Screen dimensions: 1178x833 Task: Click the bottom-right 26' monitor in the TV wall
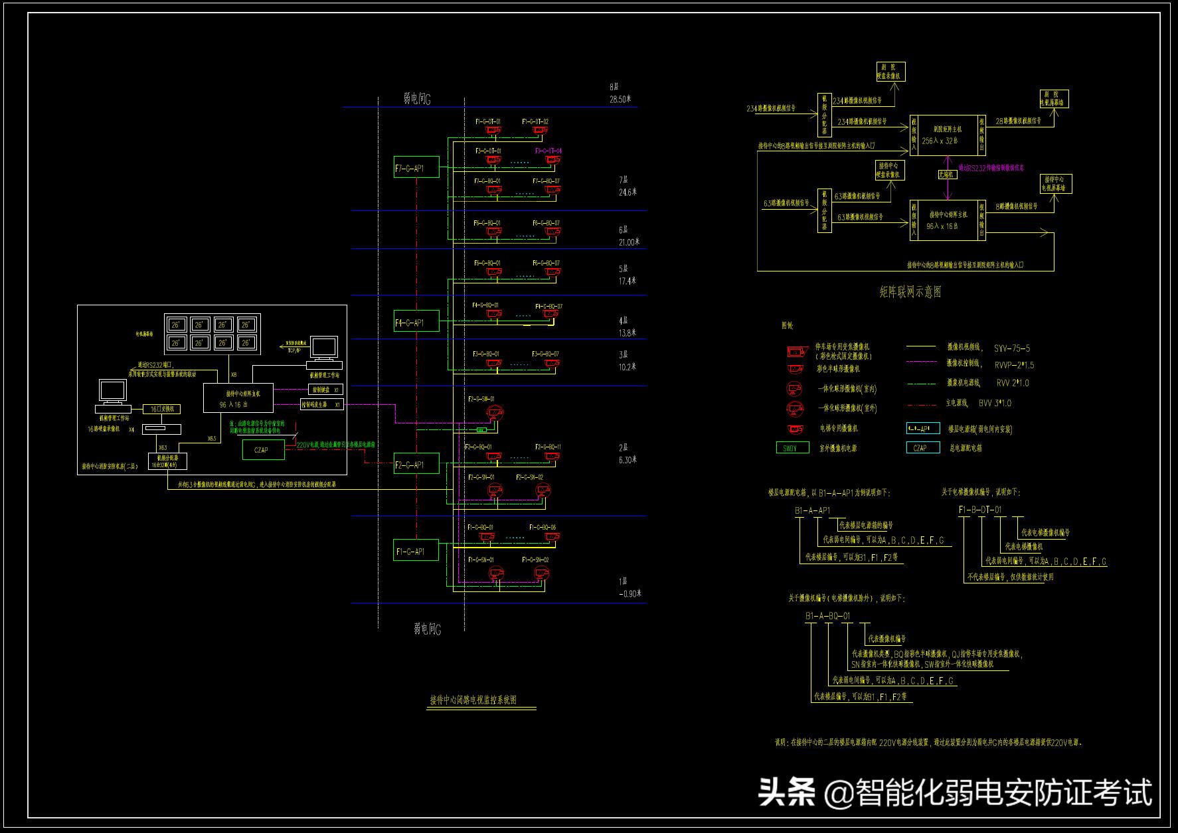pos(246,342)
